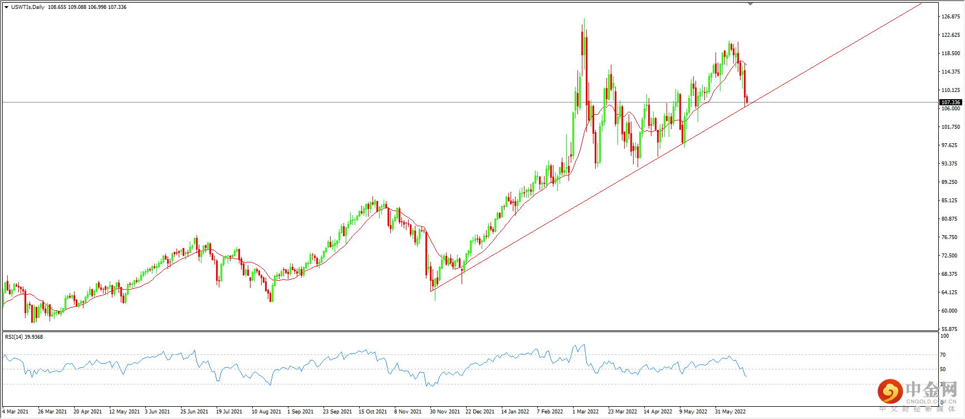Click the RSI 100 level label
Image resolution: width=965 pixels, height=419 pixels.
pyautogui.click(x=945, y=336)
